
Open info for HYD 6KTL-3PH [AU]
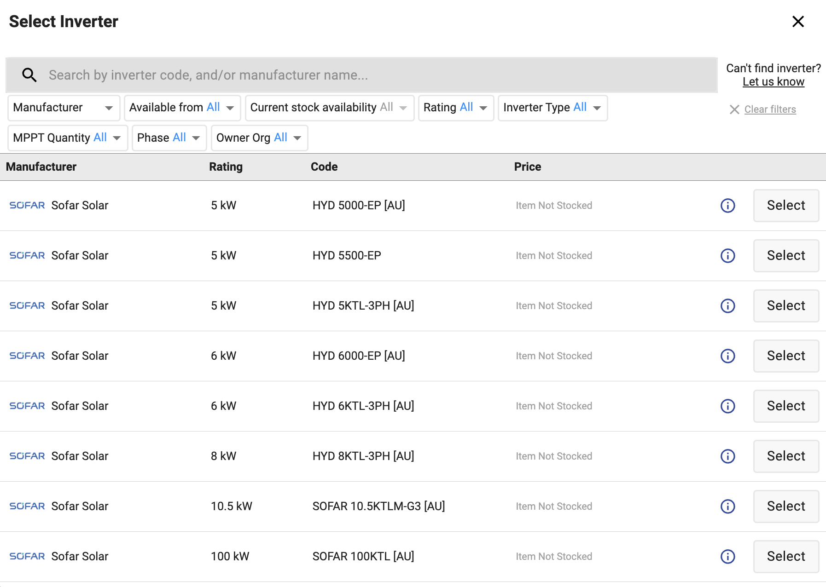[727, 406]
